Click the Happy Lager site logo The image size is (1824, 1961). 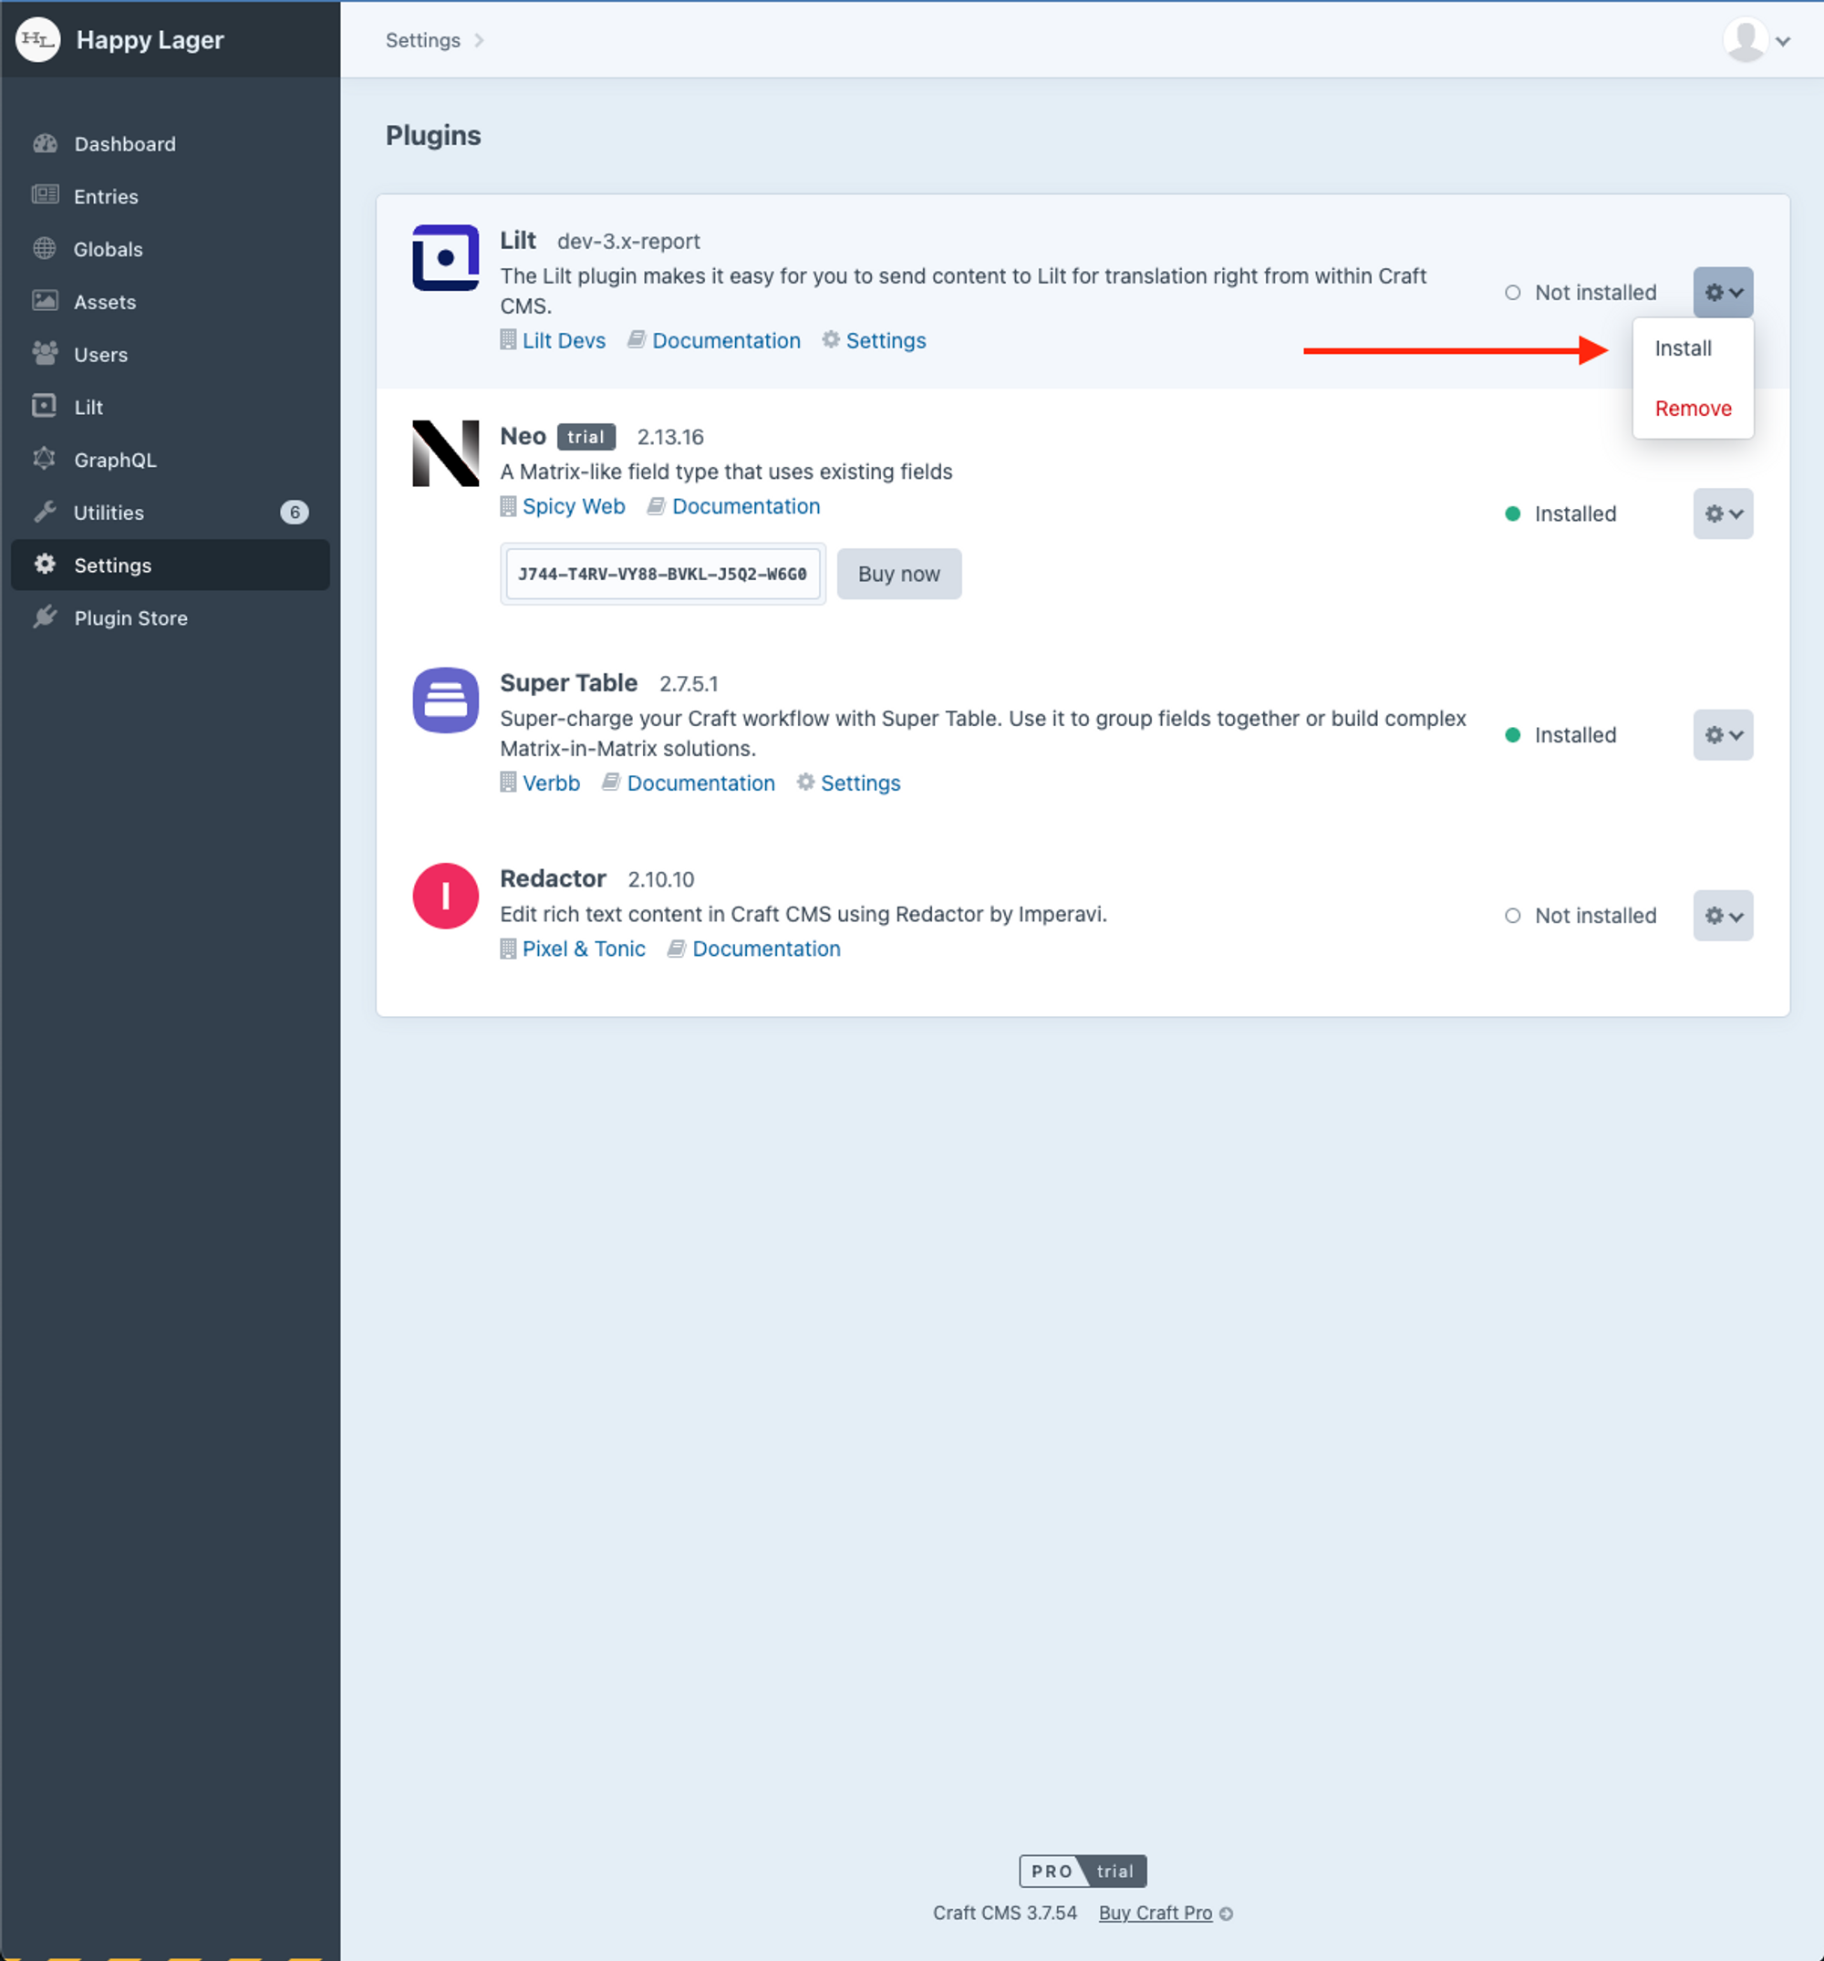click(38, 39)
